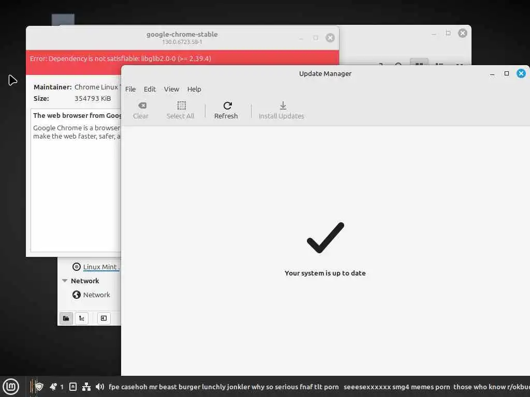Minimize the google-chrome-stable installer window
The height and width of the screenshot is (397, 530).
[x=301, y=39]
